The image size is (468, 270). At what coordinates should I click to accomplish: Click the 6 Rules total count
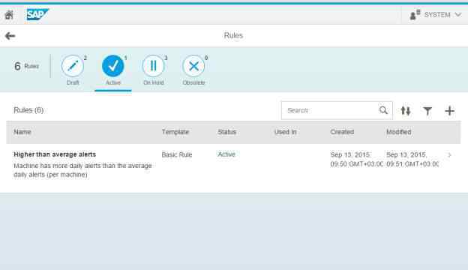(x=26, y=66)
